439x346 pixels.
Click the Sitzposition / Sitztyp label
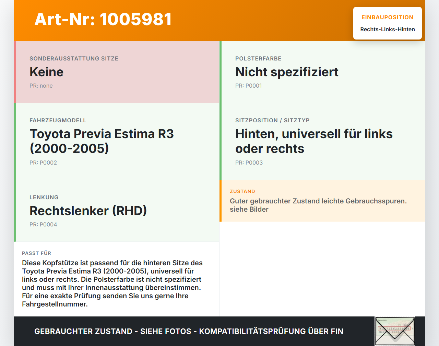click(x=272, y=120)
